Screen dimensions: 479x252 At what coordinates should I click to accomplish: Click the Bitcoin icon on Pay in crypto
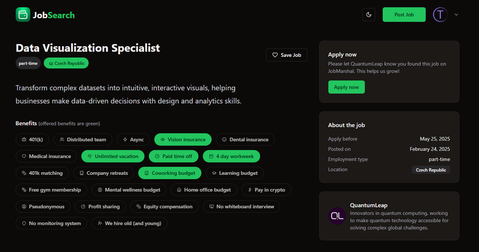[x=250, y=190]
